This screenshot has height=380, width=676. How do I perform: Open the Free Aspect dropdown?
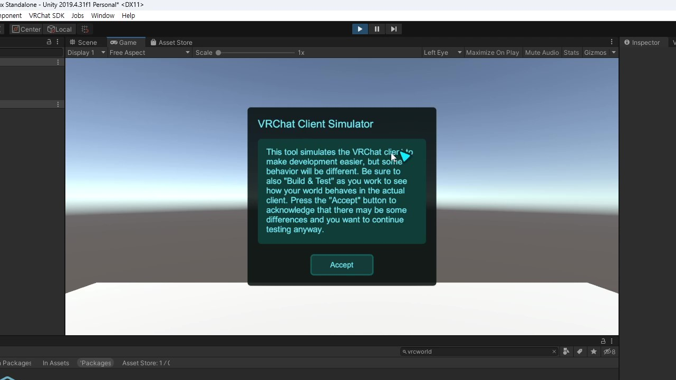(x=150, y=52)
